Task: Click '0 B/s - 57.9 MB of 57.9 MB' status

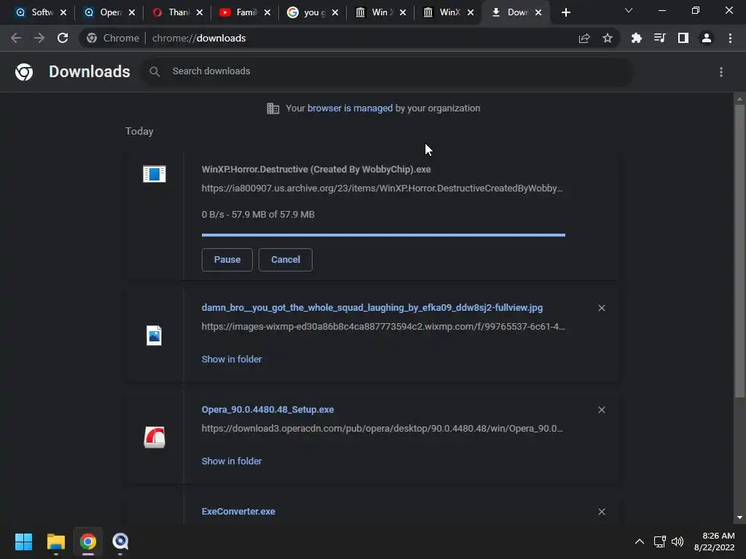Action: [x=258, y=215]
